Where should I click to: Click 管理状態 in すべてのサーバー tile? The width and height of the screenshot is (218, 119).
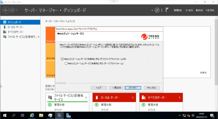coord(153,105)
